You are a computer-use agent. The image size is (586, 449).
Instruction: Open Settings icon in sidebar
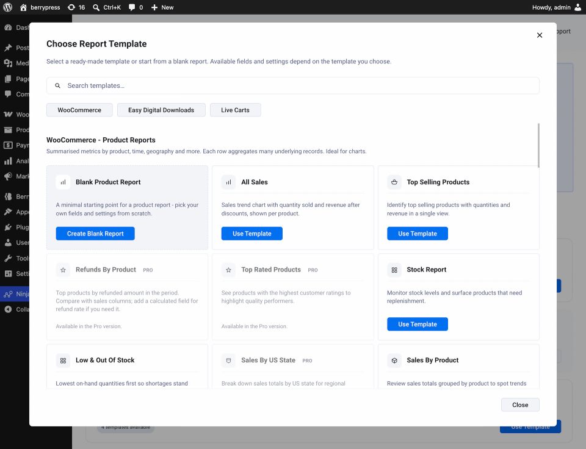click(x=8, y=273)
